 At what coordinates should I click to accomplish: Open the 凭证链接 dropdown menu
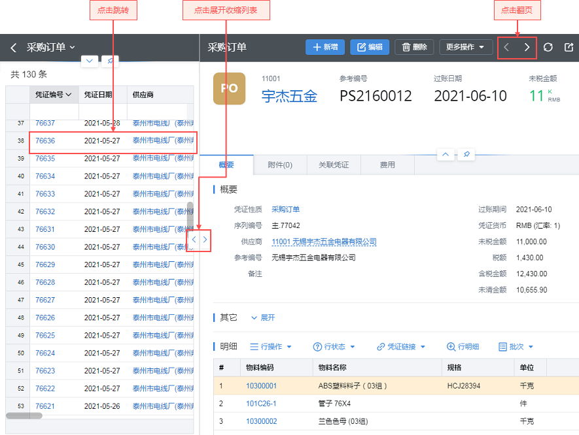[x=402, y=347]
